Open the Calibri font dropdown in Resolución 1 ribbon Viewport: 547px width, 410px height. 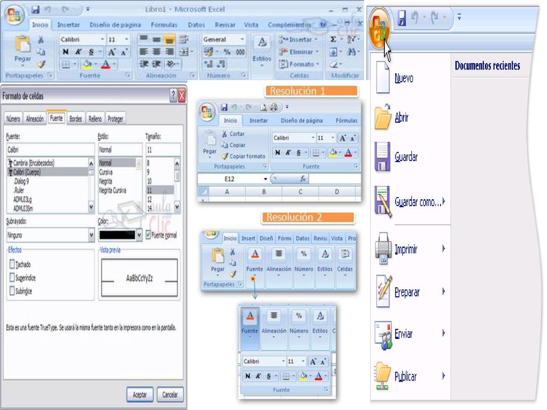point(313,138)
